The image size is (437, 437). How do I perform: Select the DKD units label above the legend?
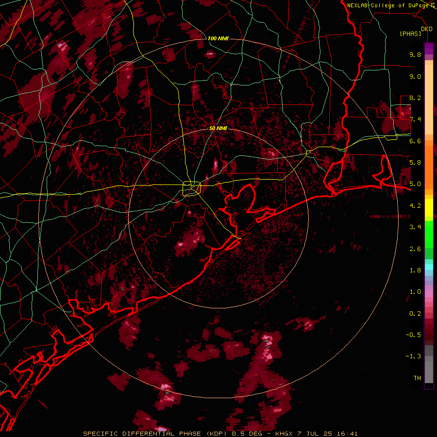coord(426,29)
